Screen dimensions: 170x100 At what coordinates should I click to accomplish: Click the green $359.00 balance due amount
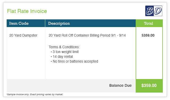coord(149,86)
